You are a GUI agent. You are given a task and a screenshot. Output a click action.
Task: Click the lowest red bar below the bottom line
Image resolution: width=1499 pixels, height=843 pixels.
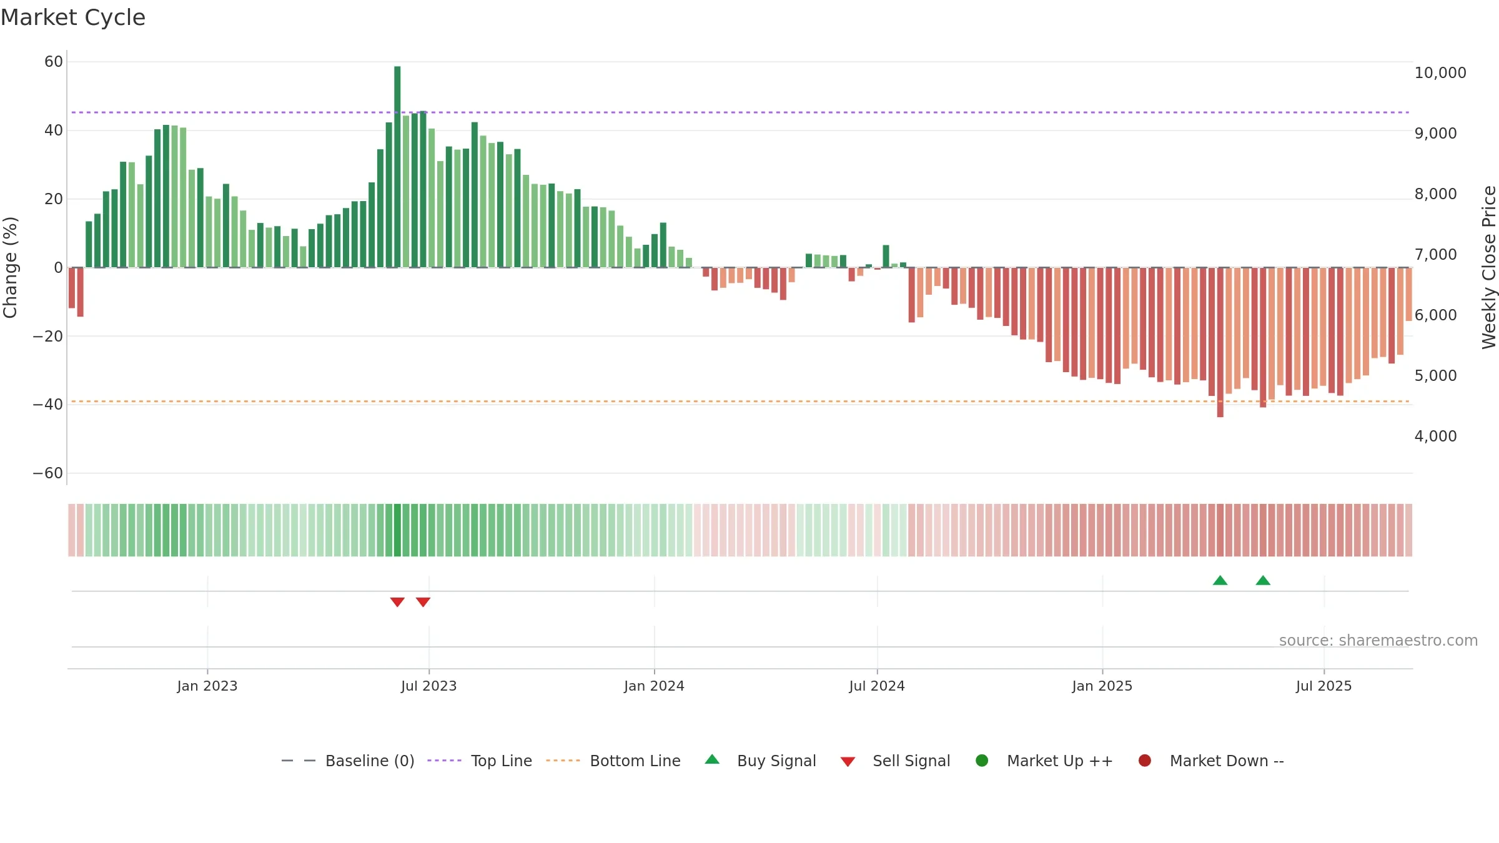click(1220, 342)
